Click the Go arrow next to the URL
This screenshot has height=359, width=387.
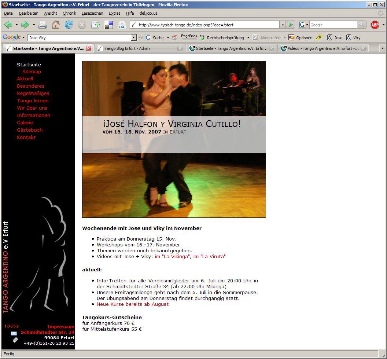pos(291,25)
